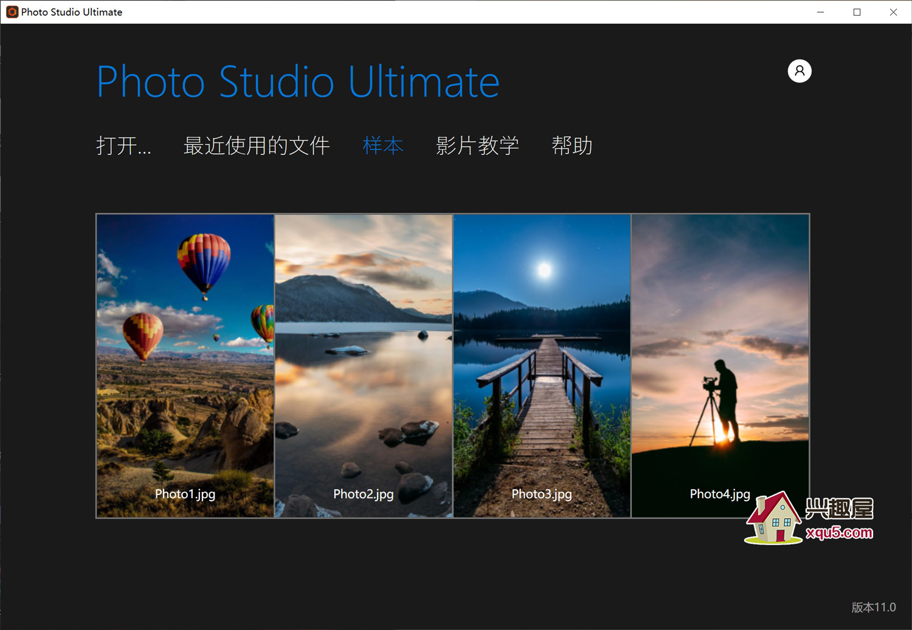Open the Photo4.jpg photographer silhouette sample
The width and height of the screenshot is (912, 630).
(720, 366)
